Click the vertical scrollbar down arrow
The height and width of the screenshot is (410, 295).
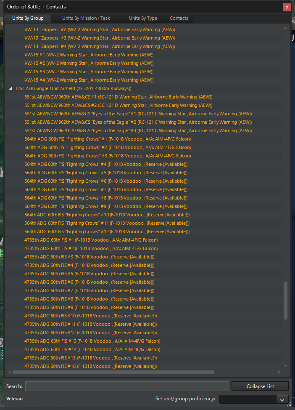pos(285,366)
